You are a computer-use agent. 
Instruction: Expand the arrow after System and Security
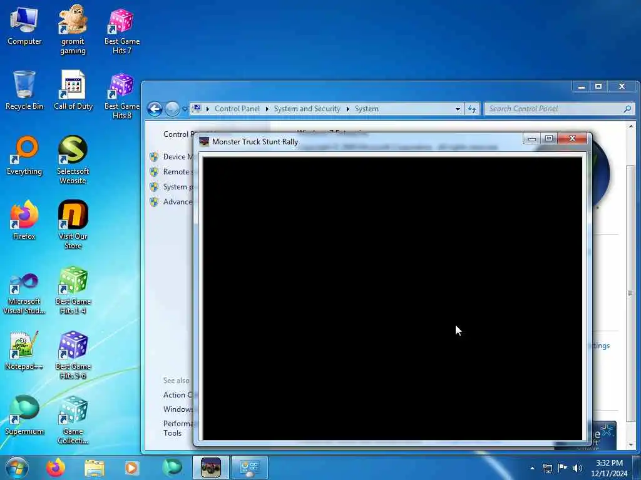coord(347,109)
